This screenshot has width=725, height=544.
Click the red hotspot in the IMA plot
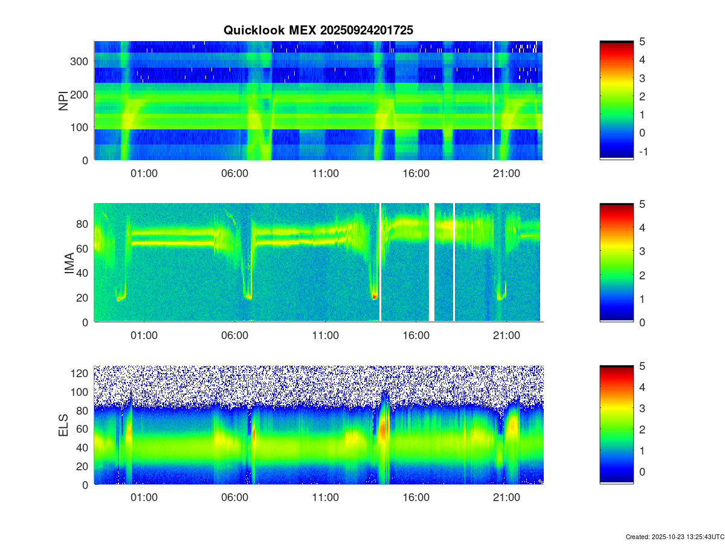[375, 297]
